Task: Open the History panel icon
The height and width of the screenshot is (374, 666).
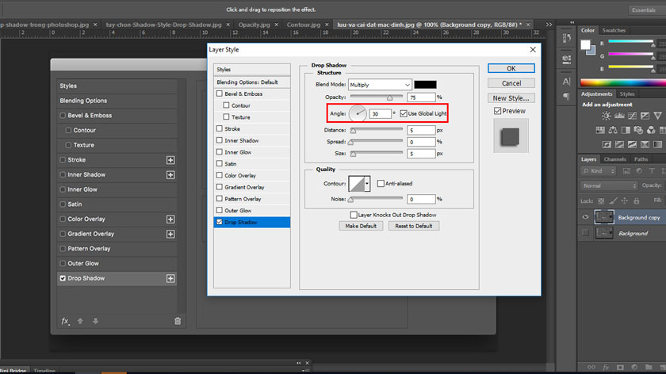Action: 567,38
